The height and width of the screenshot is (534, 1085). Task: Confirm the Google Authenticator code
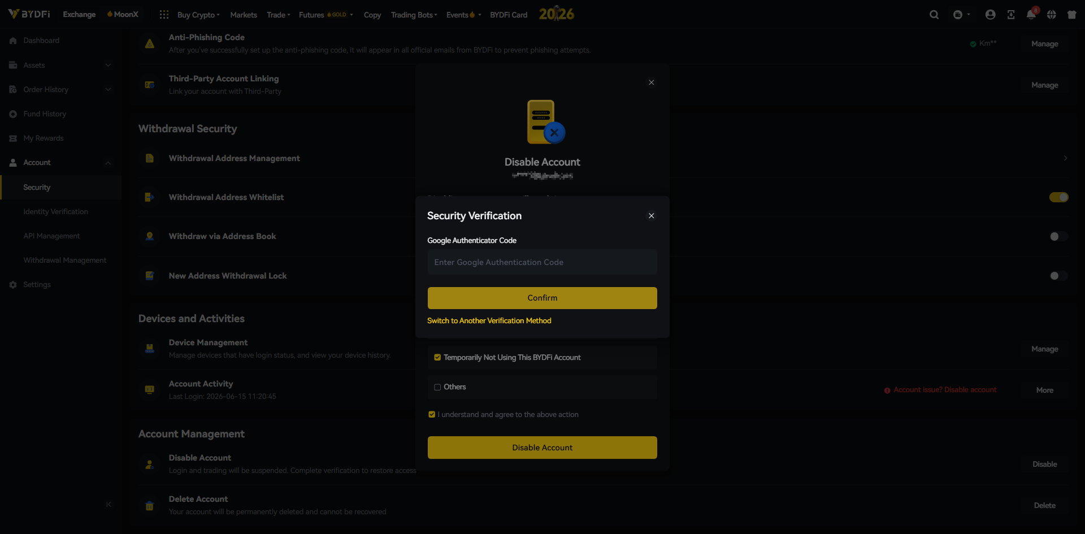[x=542, y=298]
